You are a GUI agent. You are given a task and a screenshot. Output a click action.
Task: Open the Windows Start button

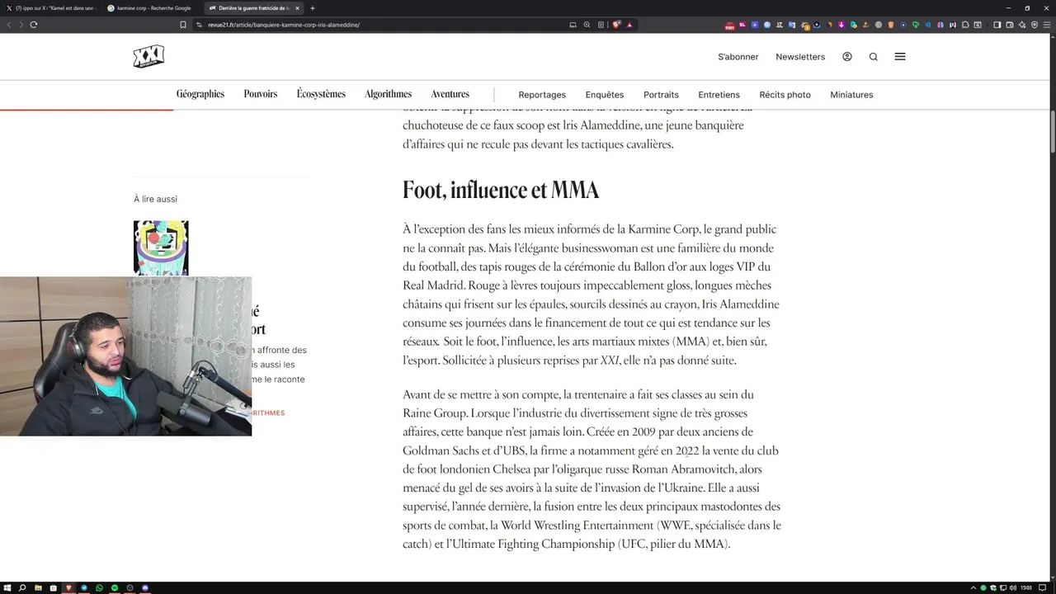(x=7, y=588)
